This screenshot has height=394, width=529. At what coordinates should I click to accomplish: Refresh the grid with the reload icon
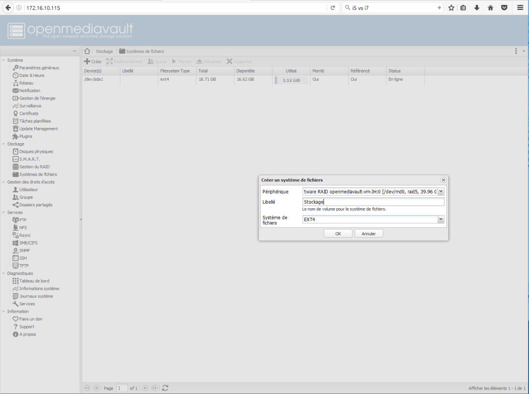click(165, 388)
